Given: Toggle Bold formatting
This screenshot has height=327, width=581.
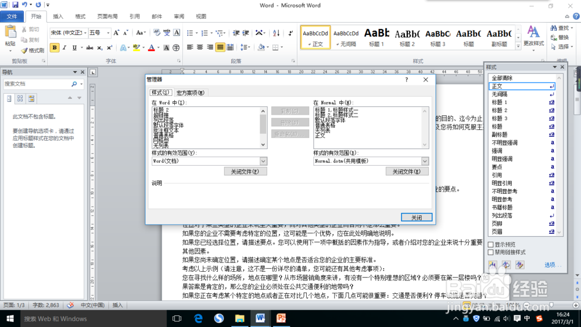Looking at the screenshot, I should point(55,48).
